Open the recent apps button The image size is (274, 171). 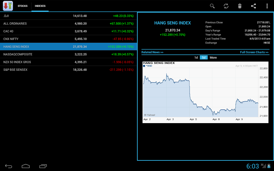coord(43,166)
